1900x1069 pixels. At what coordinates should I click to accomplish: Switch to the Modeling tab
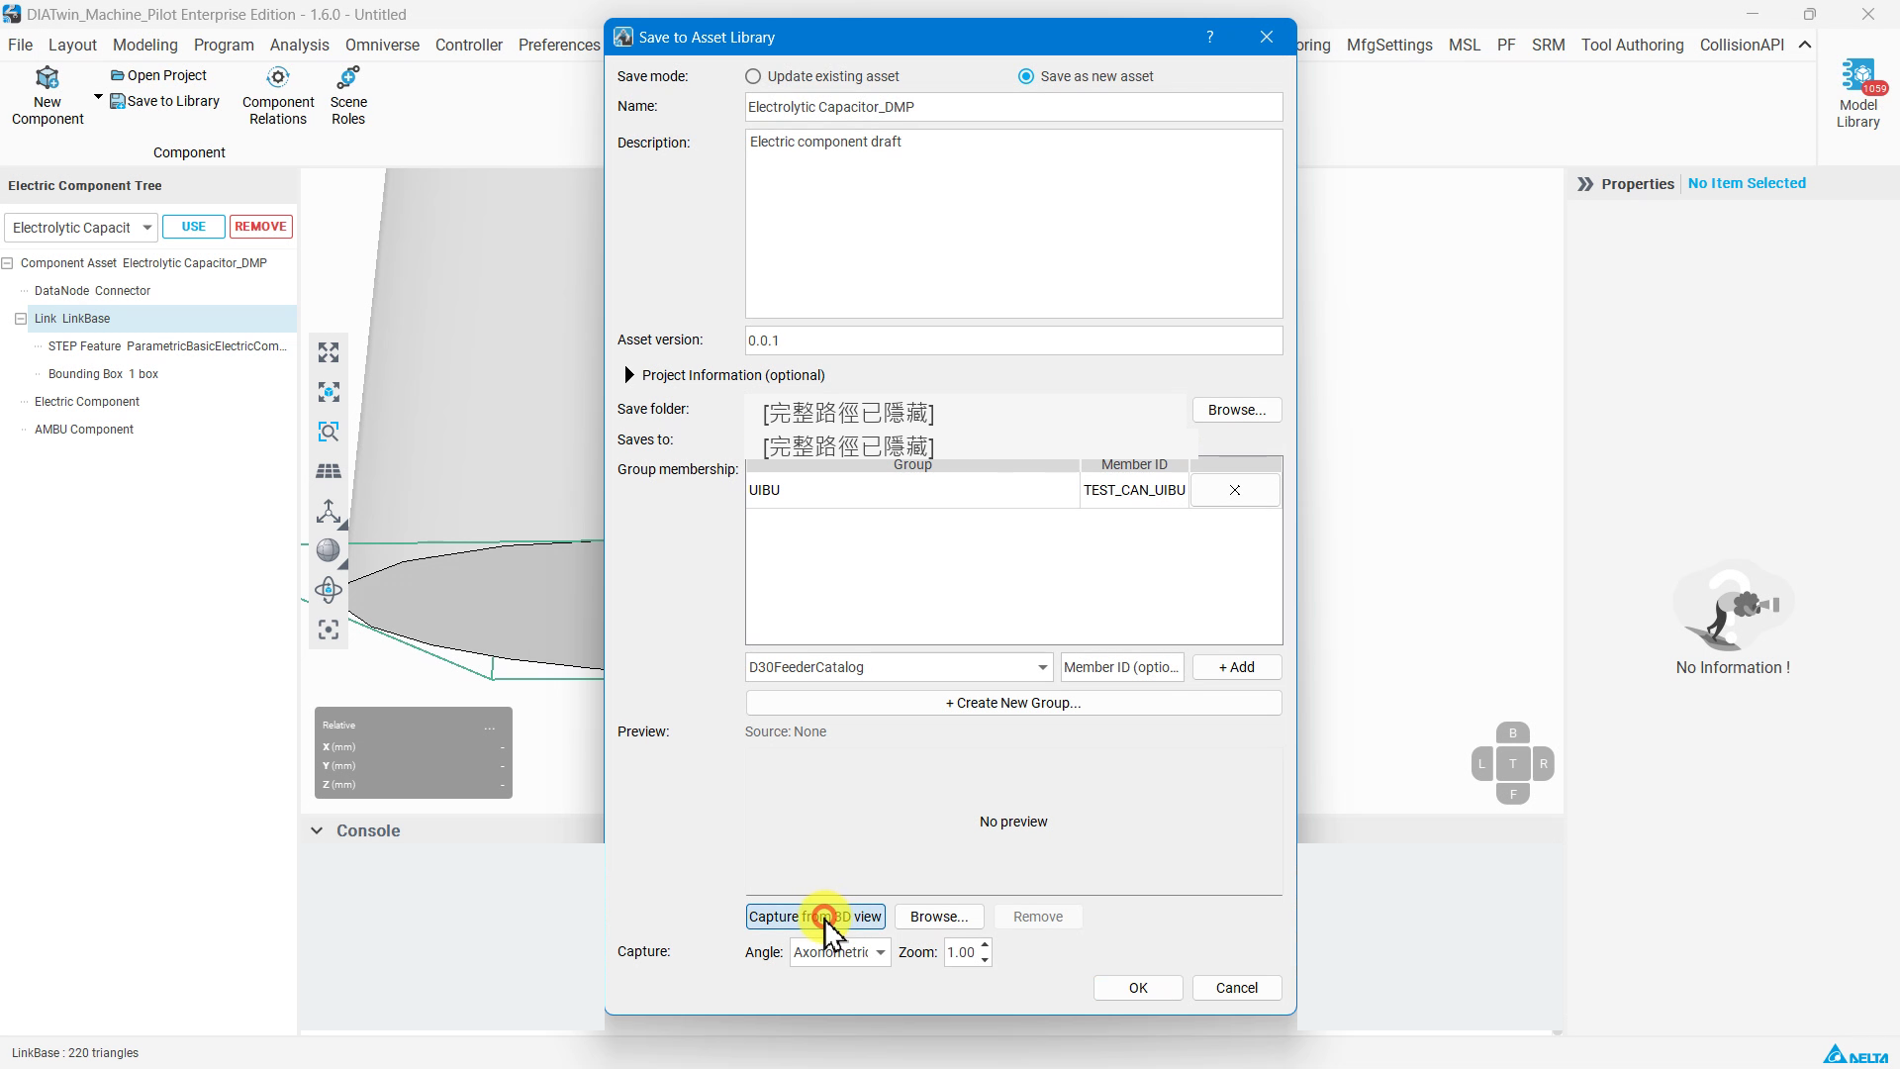pos(144,45)
